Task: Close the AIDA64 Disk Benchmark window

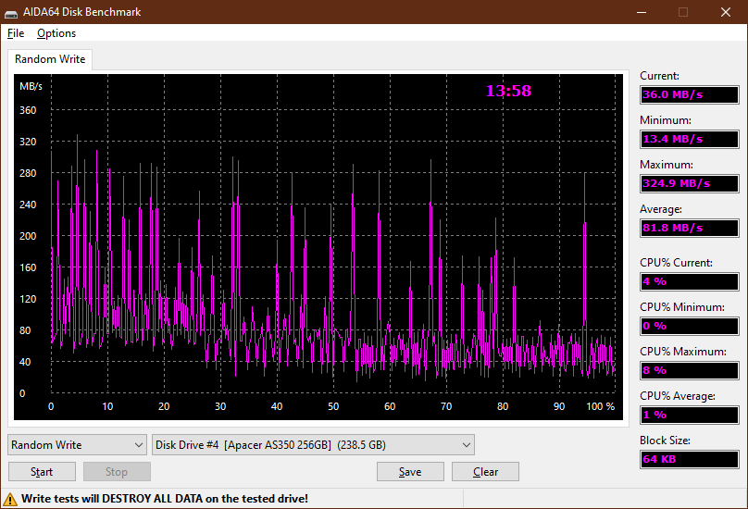Action: [726, 12]
